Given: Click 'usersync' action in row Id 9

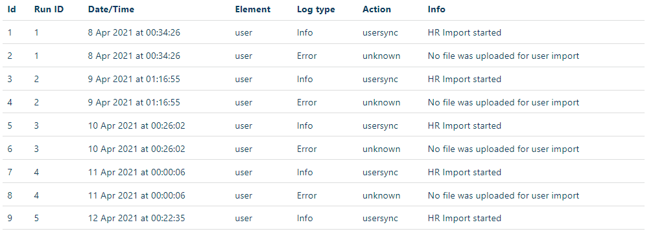Looking at the screenshot, I should coord(380,219).
